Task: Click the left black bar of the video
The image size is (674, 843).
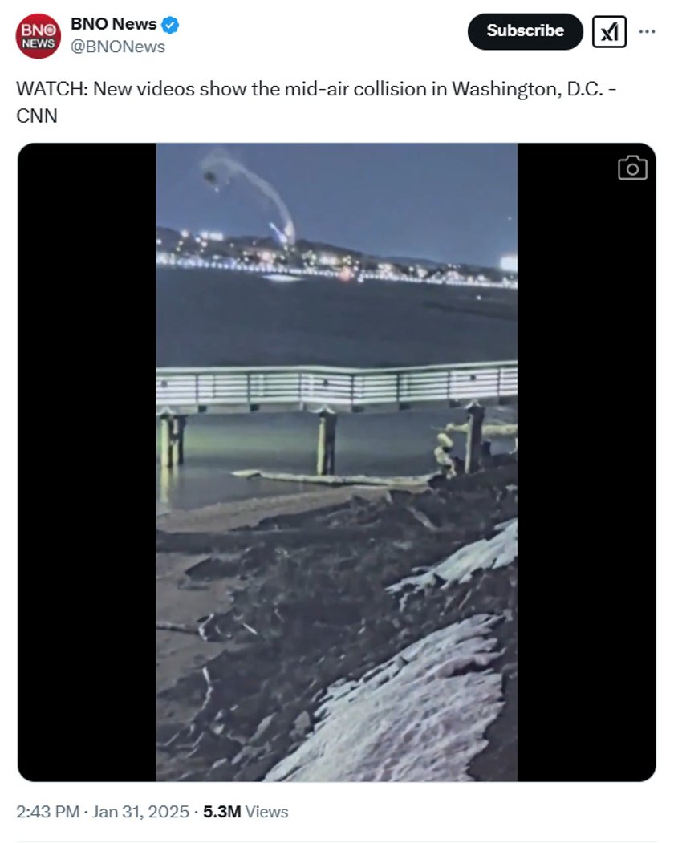Action: coord(87,462)
